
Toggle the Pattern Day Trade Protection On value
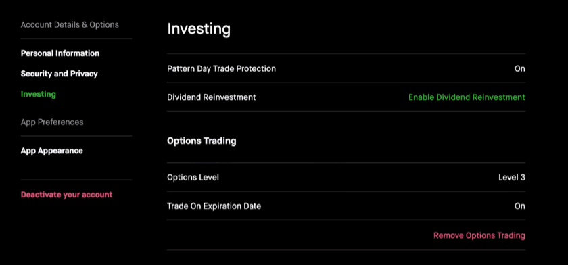coord(520,69)
